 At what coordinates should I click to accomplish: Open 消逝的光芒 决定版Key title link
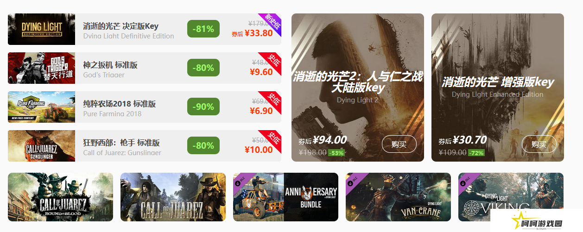[x=121, y=26]
